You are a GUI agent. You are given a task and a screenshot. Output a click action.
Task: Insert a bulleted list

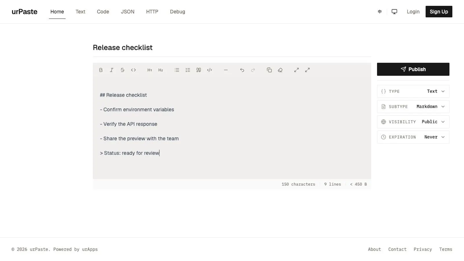(177, 70)
